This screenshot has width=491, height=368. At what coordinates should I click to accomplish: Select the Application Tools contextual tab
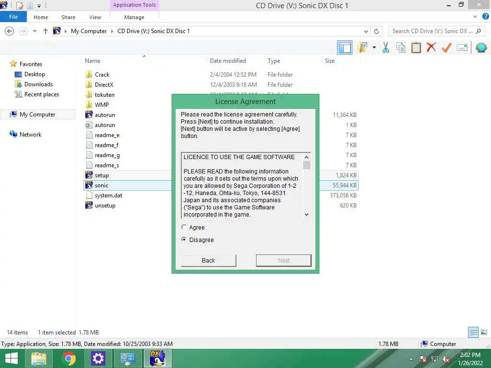[134, 5]
